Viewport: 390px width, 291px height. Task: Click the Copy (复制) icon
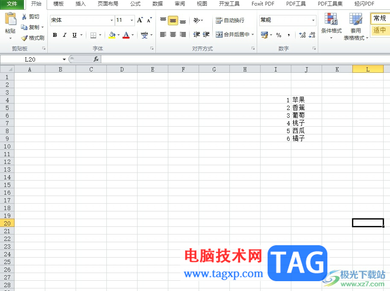[24, 27]
